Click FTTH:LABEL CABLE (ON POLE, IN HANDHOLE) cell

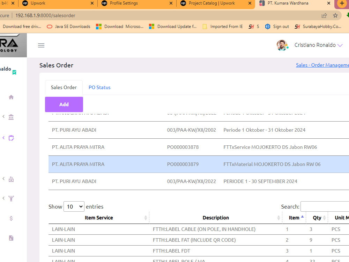pyautogui.click(x=204, y=229)
